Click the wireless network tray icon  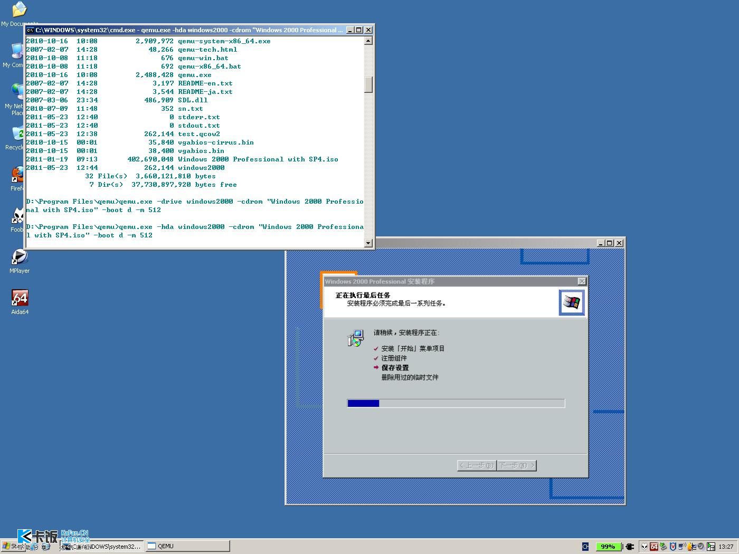pos(682,547)
